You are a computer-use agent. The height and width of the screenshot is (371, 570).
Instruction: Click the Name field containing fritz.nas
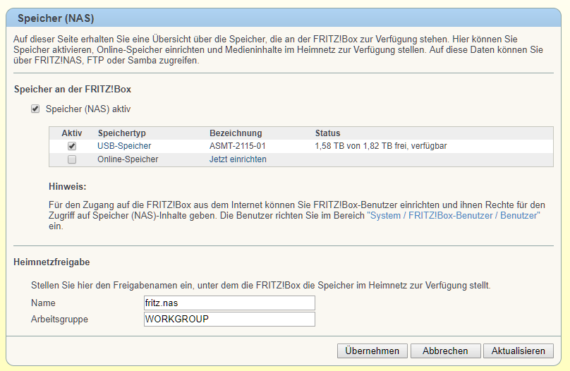pos(229,303)
